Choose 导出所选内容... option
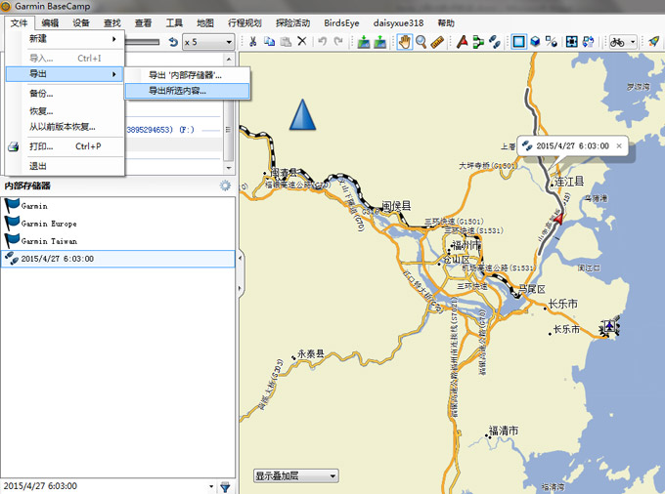Viewport: 665px width, 494px height. pos(187,91)
